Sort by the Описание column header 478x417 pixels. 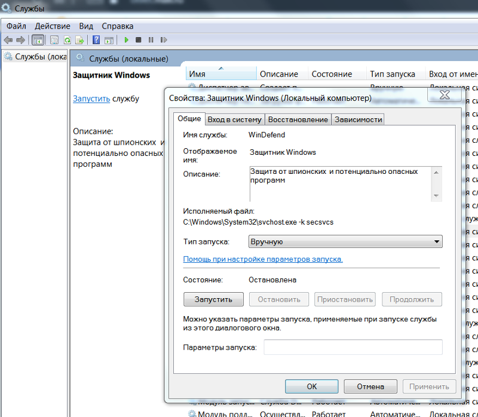pyautogui.click(x=282, y=74)
